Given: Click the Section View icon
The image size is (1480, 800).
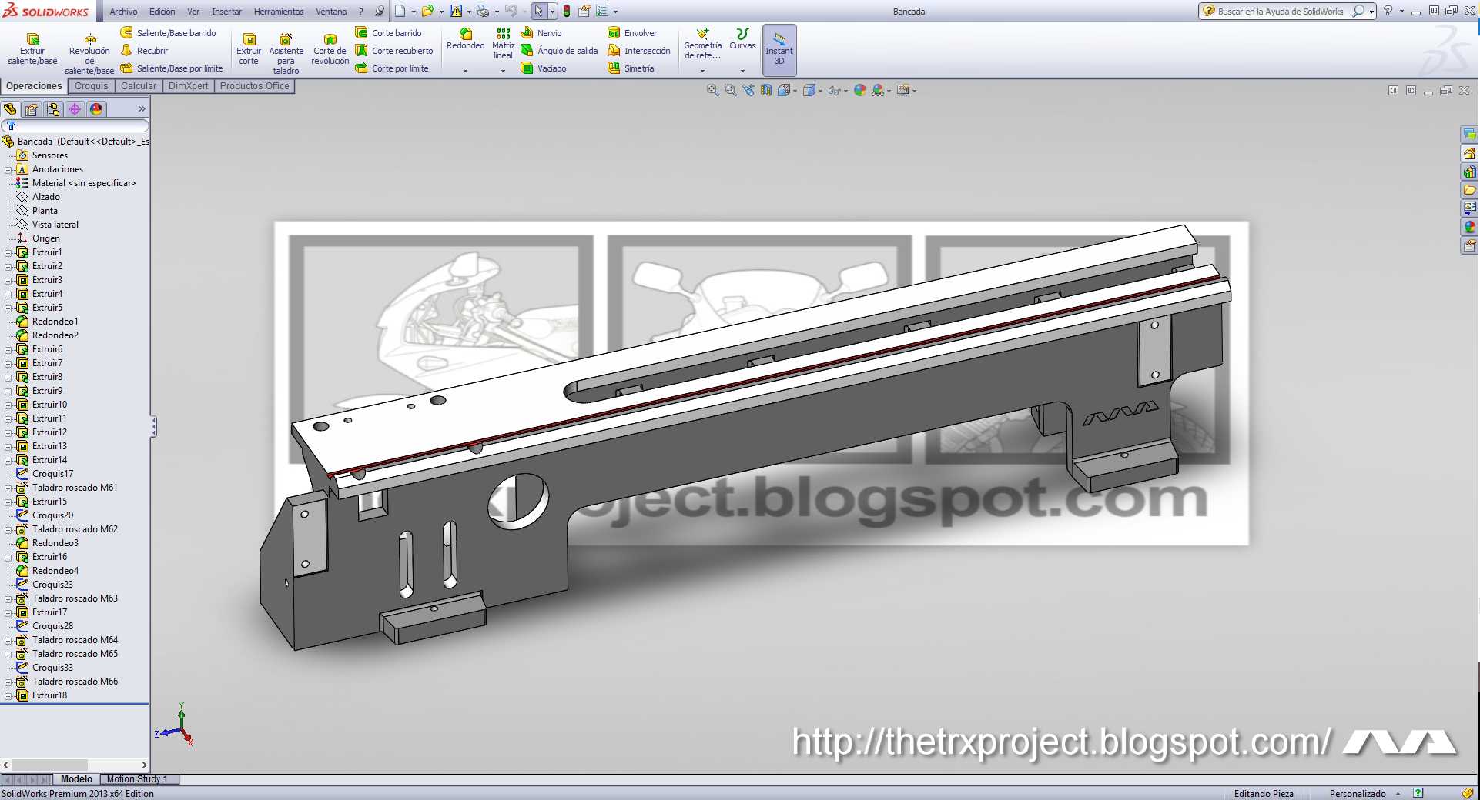Looking at the screenshot, I should [x=766, y=91].
